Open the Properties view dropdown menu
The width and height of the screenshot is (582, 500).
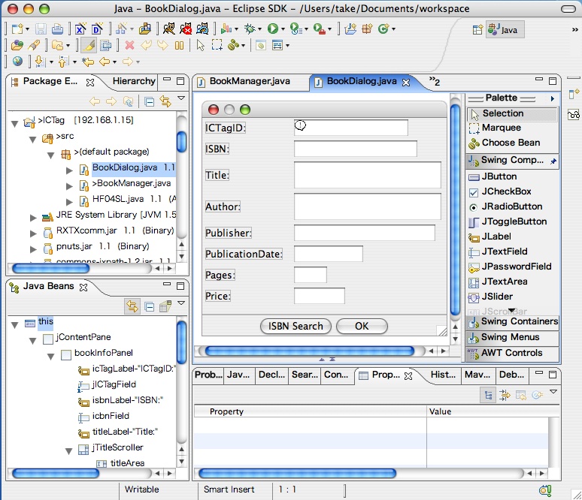click(553, 393)
